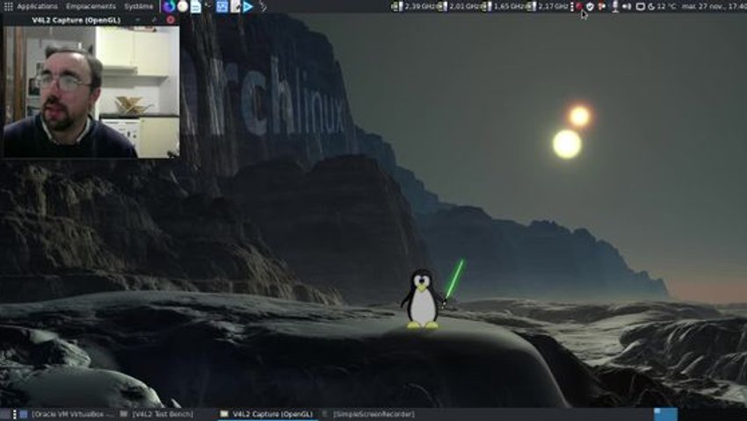Switch to SimpleScreenRecorder taskbar window
Viewport: 747px width, 421px height.
pos(369,414)
